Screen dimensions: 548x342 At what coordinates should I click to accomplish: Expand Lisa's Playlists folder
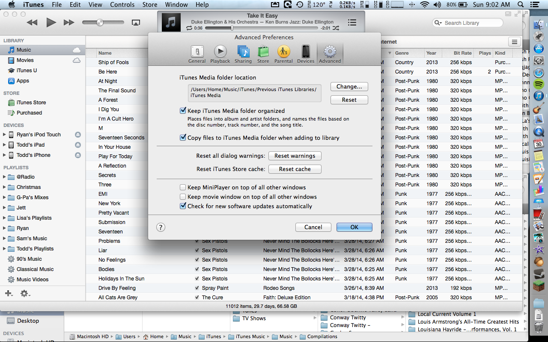4,218
